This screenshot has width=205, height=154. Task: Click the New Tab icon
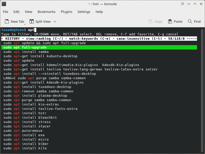tap(7, 21)
